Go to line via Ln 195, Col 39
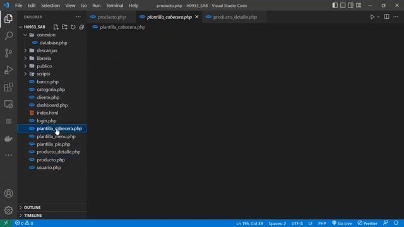This screenshot has height=227, width=404. [x=249, y=223]
